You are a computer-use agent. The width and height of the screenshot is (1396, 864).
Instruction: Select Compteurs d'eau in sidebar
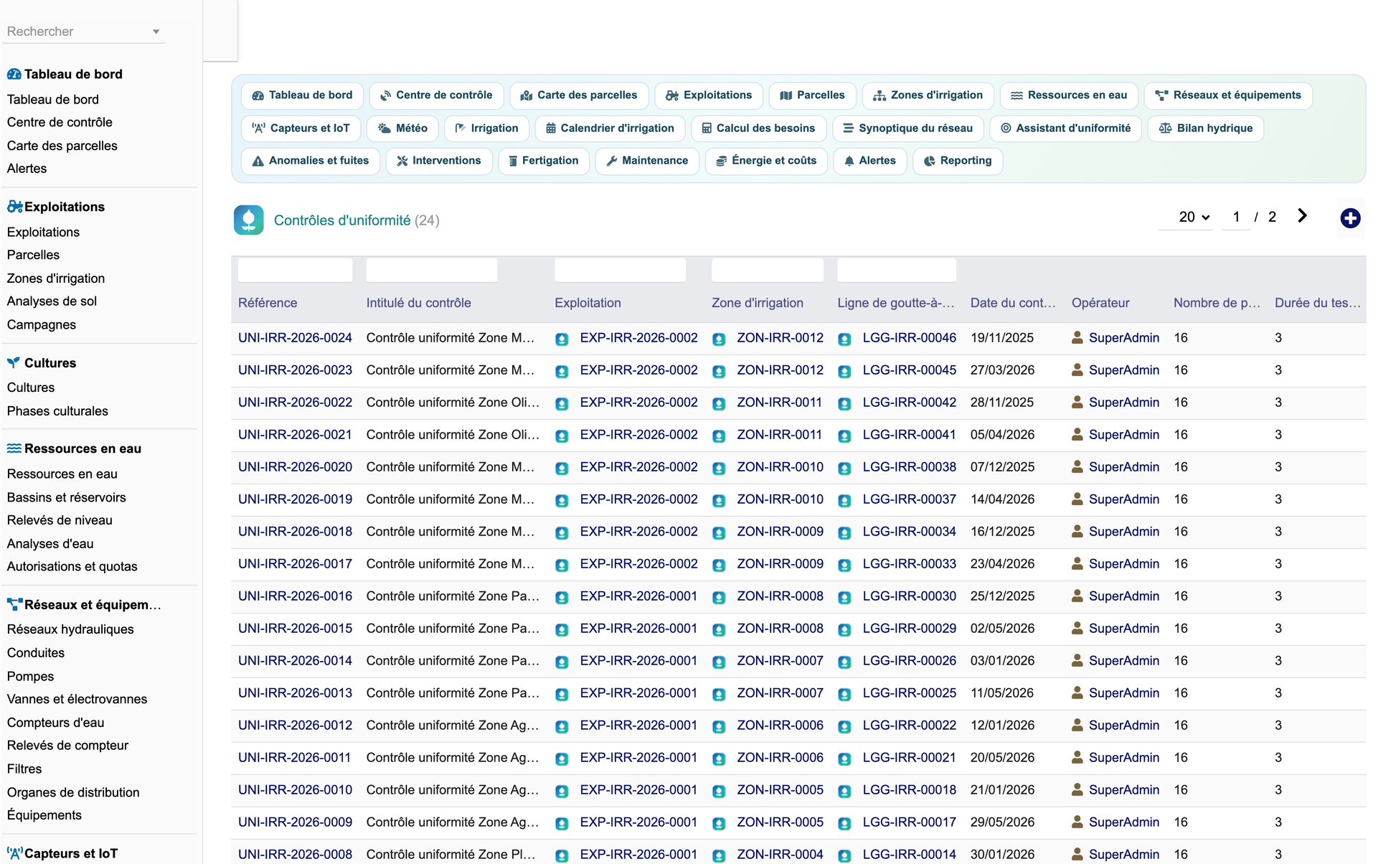click(x=55, y=723)
